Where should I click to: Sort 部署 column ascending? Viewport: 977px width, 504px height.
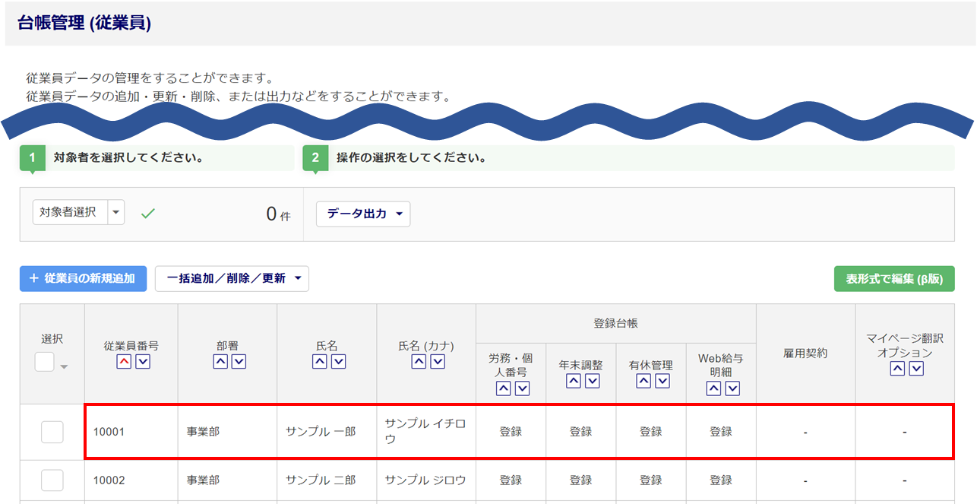(x=220, y=362)
